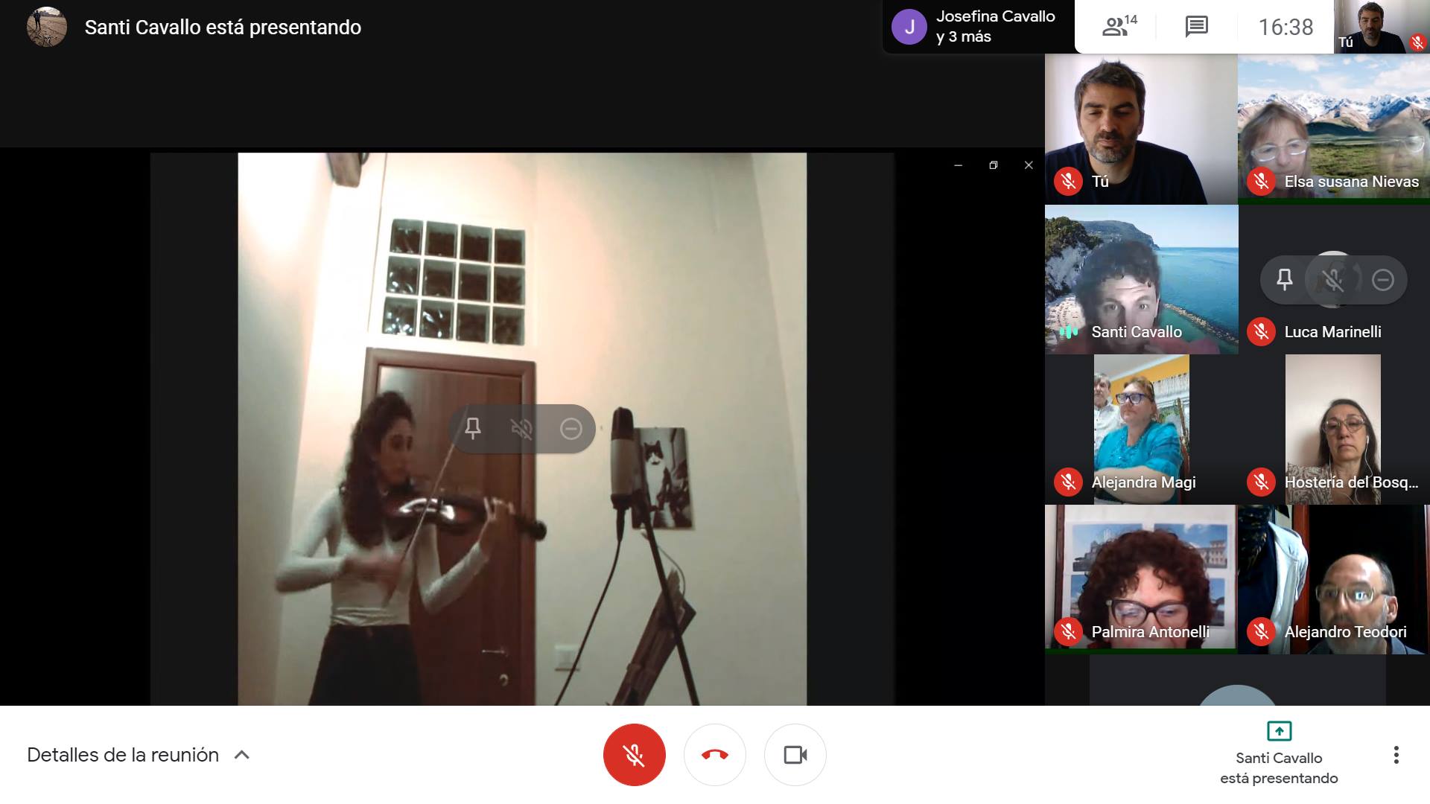Open Detalles de la reunión label
The image size is (1430, 804).
123,755
